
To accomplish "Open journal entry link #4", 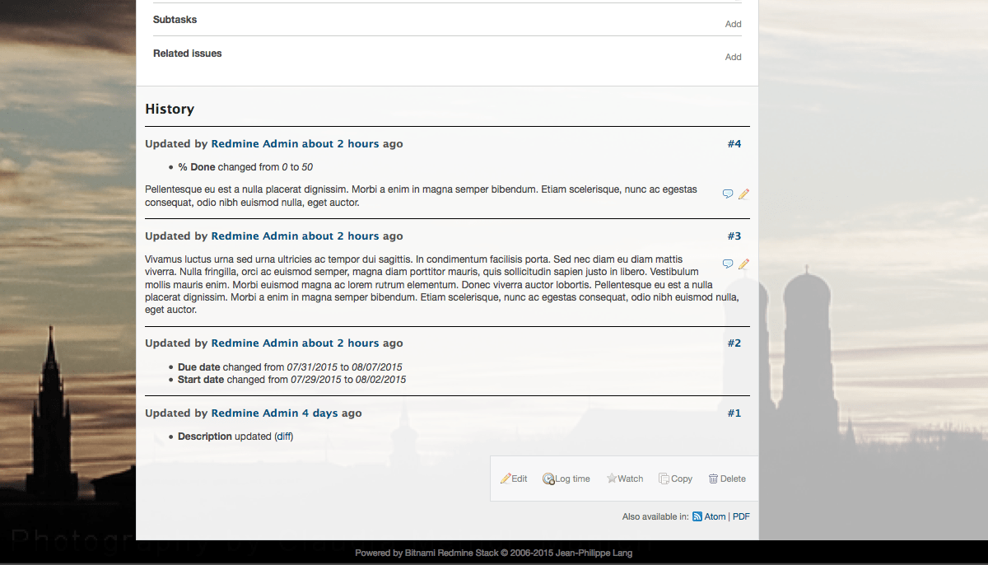I will click(x=734, y=144).
